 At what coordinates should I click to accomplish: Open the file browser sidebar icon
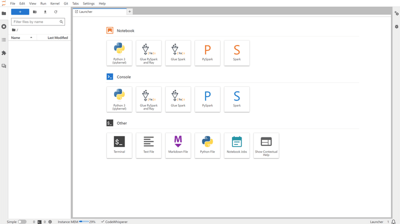pyautogui.click(x=4, y=13)
